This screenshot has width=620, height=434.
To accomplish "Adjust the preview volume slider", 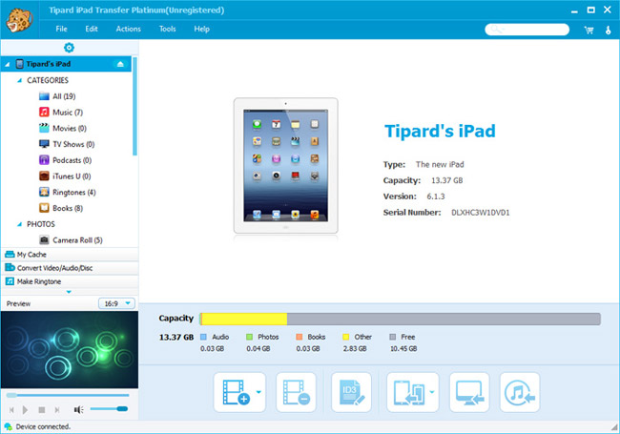I will [109, 408].
